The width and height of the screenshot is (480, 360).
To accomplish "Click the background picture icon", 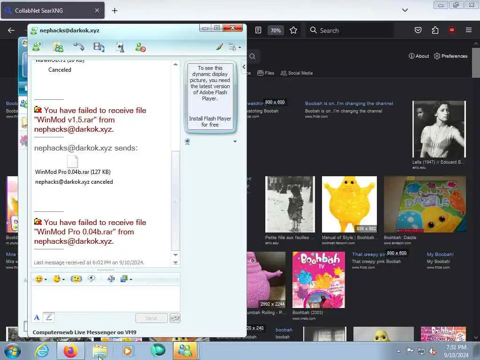I will pyautogui.click(x=124, y=279).
